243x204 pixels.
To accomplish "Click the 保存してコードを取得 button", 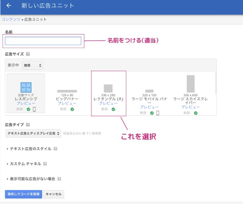I will (23, 194).
